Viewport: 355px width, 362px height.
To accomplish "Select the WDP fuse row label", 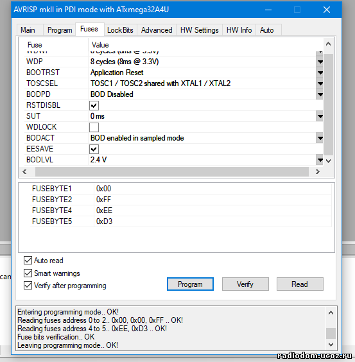I will coord(35,62).
